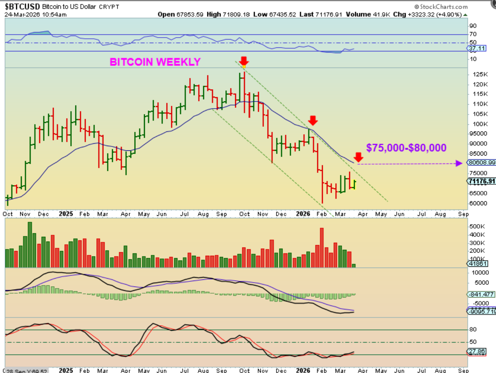Click the -9095.719 MACD value tag
The height and width of the screenshot is (373, 496).
pos(481,311)
